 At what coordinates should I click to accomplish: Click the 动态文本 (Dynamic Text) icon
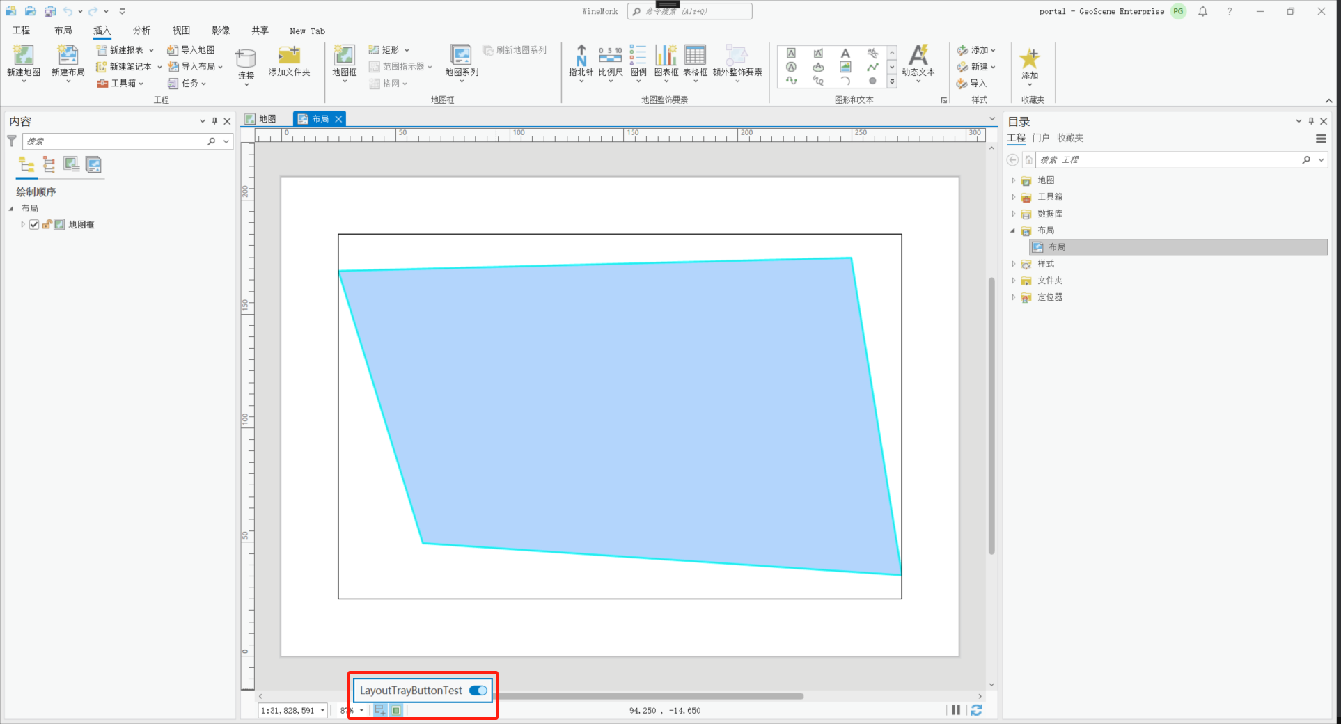point(918,55)
